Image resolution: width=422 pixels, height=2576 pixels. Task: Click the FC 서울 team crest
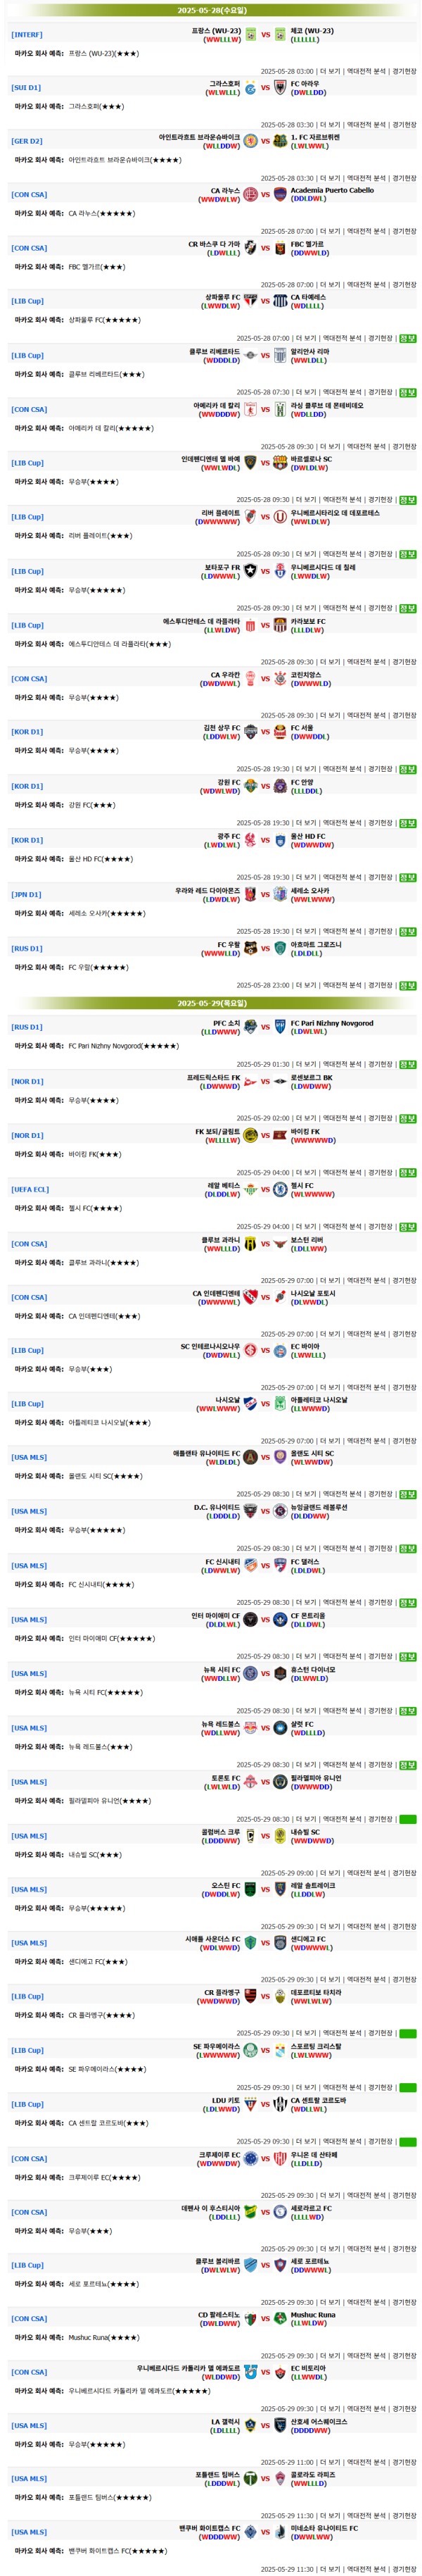click(281, 732)
